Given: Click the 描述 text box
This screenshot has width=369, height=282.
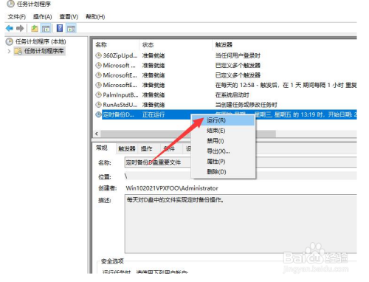Looking at the screenshot, I should point(241,224).
